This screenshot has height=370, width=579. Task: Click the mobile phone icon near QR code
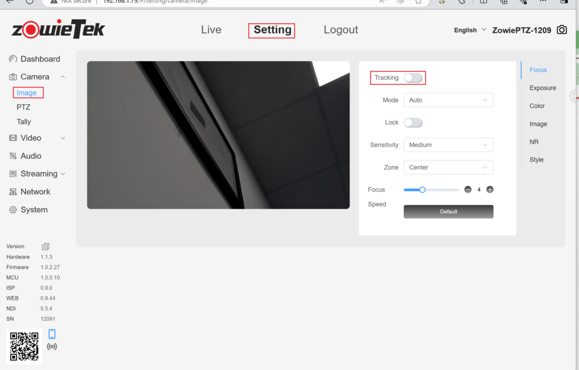pyautogui.click(x=52, y=334)
